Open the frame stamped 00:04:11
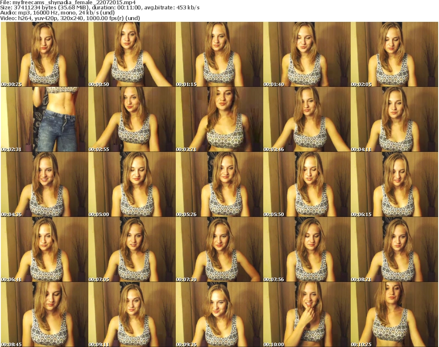This screenshot has height=347, width=439. coord(394,119)
